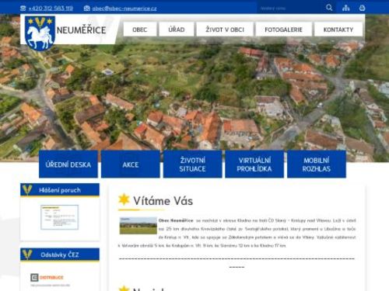Call phone number +420 312 583 119
389x291 pixels.
[51, 9]
